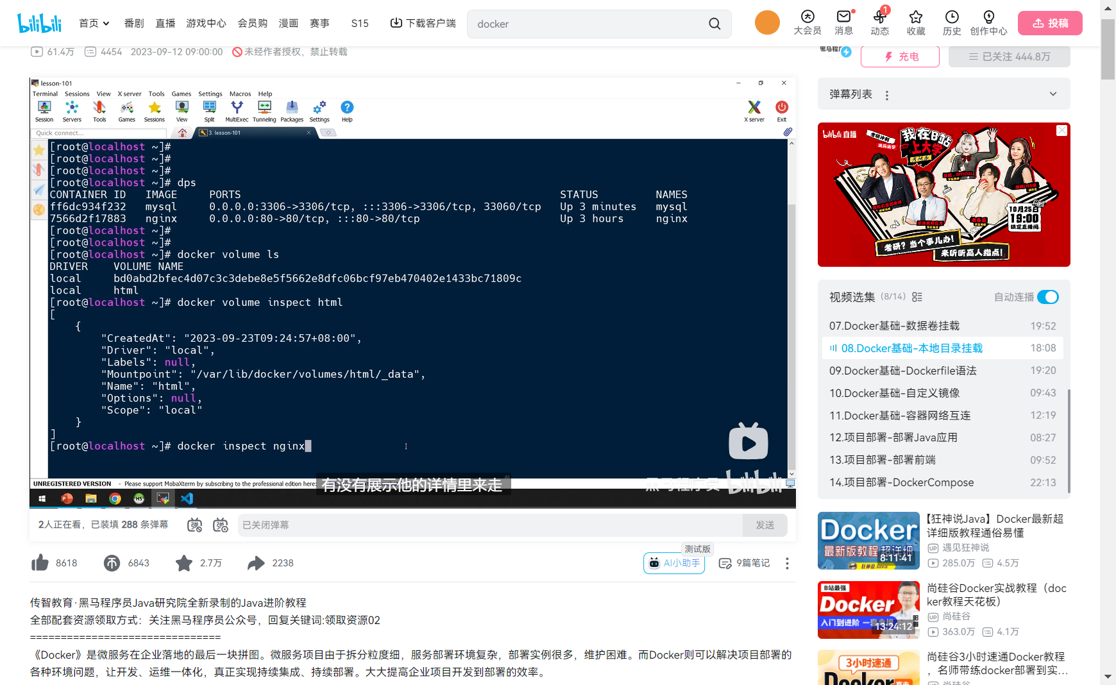Screen dimensions: 1116x685
Task: Collapse the 弹幕列表 panel via its chevron
Action: click(x=1053, y=94)
